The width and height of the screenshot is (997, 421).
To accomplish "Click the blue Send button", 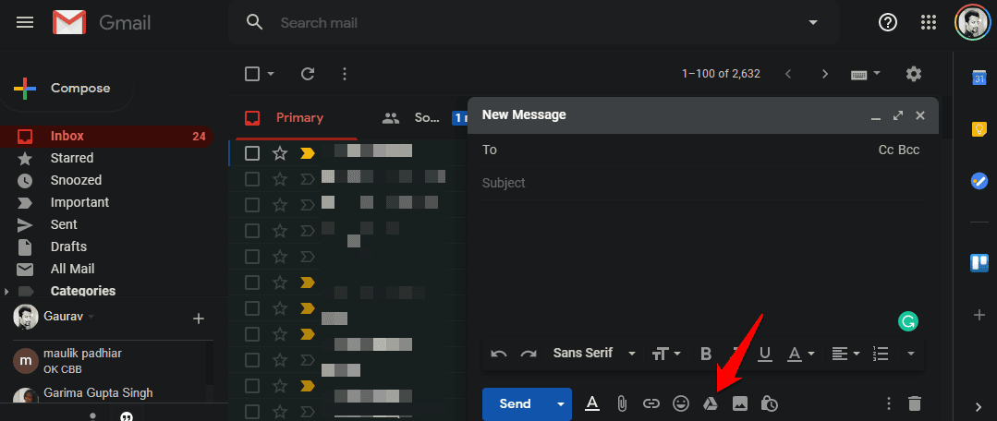I will (x=517, y=403).
